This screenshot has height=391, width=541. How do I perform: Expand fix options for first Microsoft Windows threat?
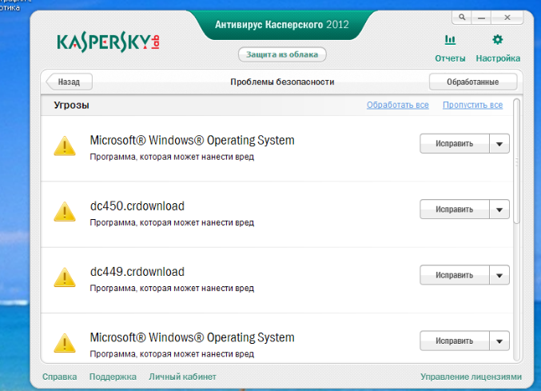499,144
